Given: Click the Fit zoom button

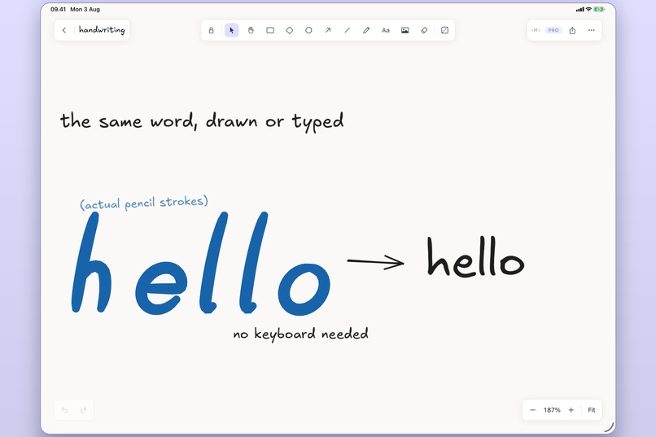Looking at the screenshot, I should (x=592, y=410).
